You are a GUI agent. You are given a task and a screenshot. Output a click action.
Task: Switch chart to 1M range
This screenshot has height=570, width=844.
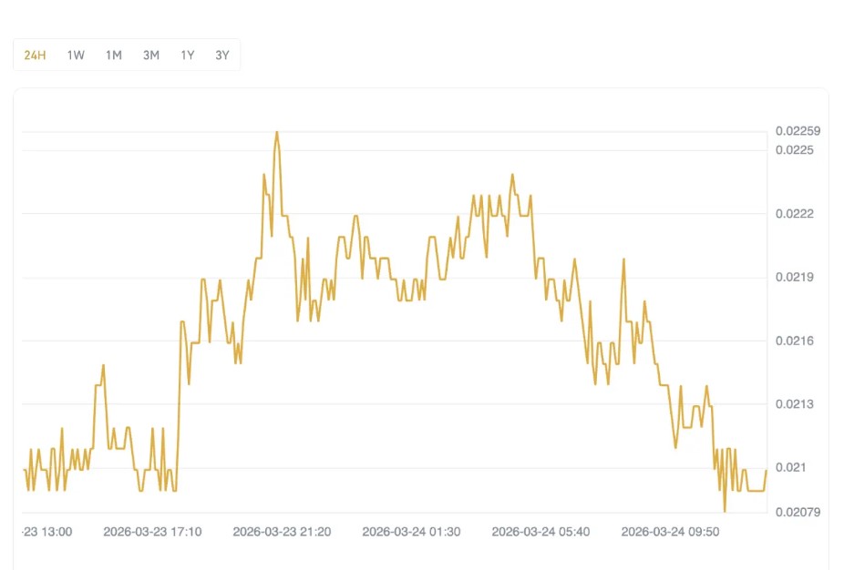pos(113,56)
